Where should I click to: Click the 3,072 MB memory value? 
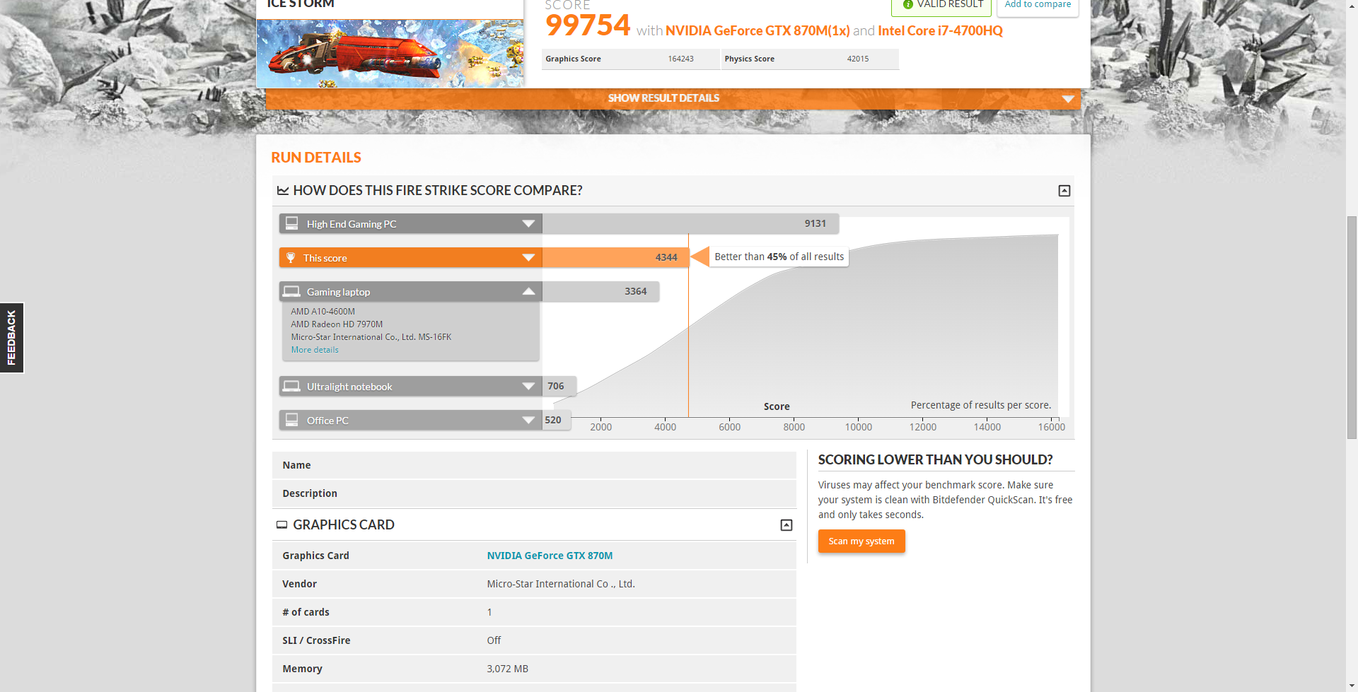507,669
